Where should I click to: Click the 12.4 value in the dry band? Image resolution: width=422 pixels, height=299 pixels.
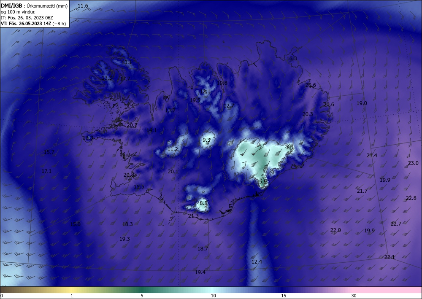click(x=257, y=262)
